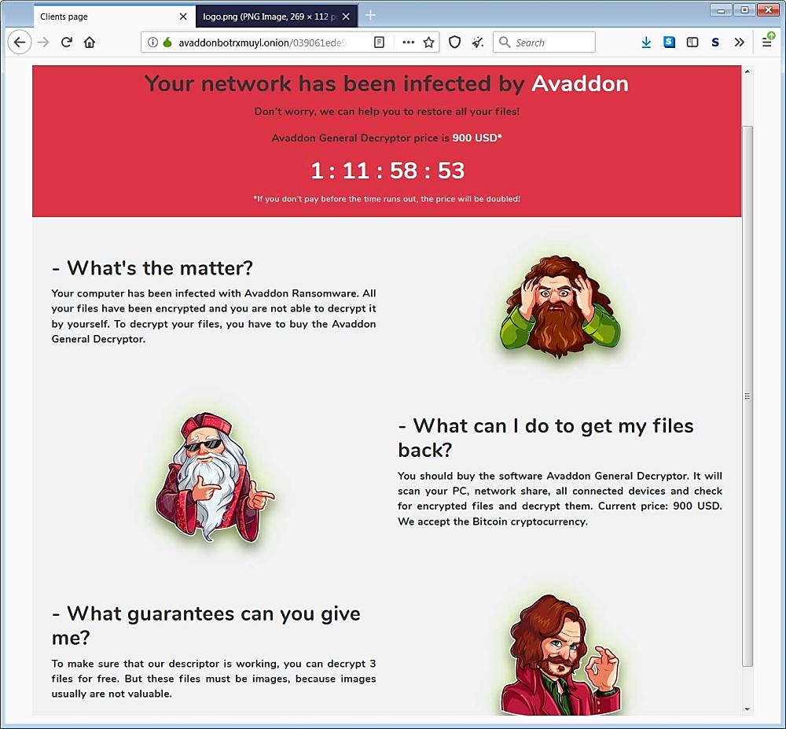Click scrollbar up arrow on the page

[x=747, y=72]
